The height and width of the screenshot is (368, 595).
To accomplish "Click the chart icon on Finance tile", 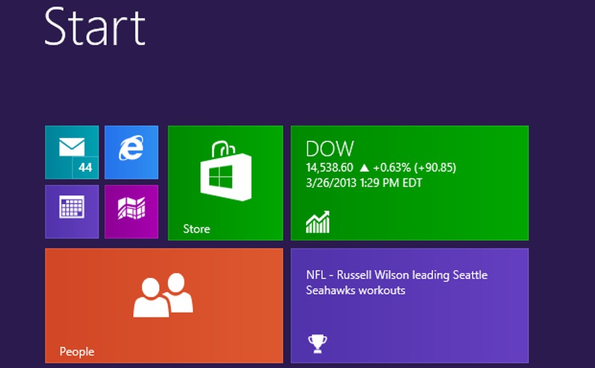I will point(318,222).
